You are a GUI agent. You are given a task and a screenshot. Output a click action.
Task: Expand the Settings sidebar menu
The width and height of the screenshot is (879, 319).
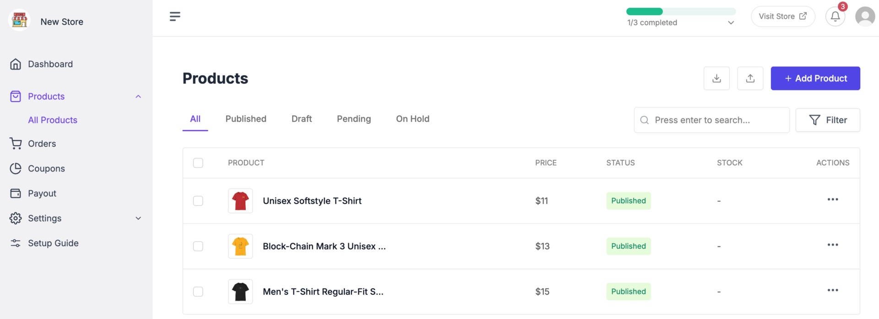[138, 218]
